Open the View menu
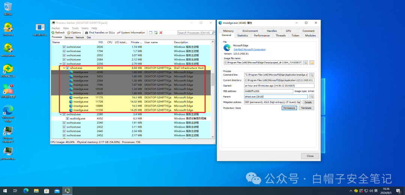405x195 pixels. (x=66, y=28)
